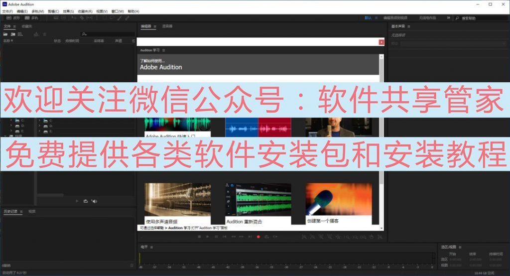Select the Slip tool in toolbar
Image resolution: width=510 pixels, height=276 pixels.
click(x=89, y=18)
